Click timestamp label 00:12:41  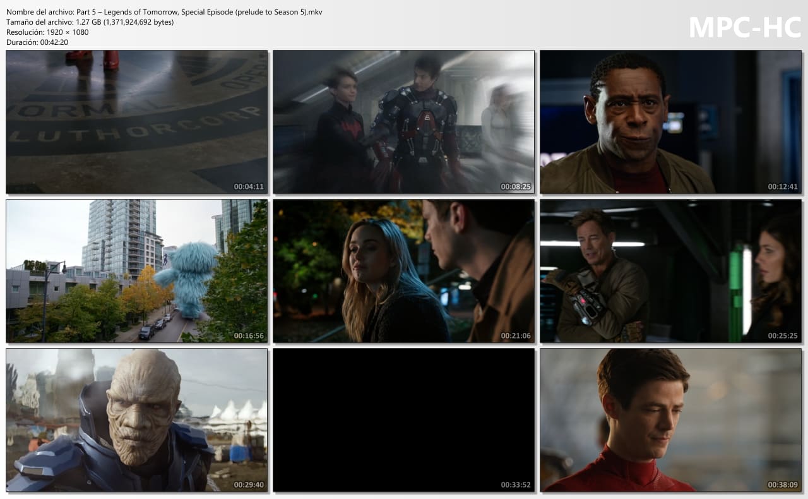tap(783, 187)
